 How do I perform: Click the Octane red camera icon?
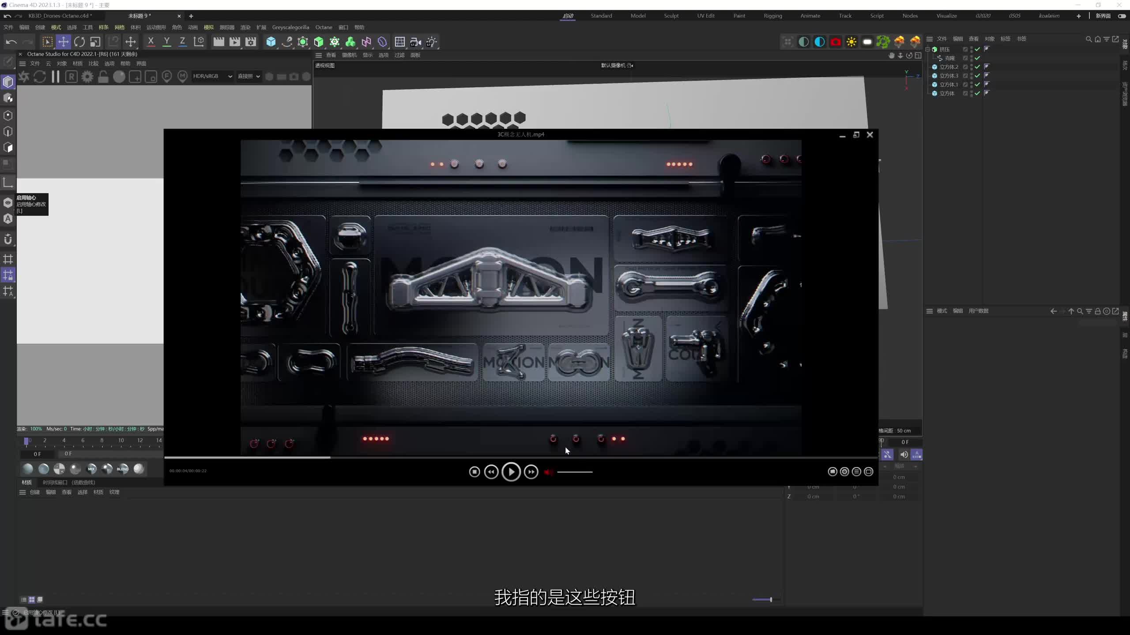[836, 42]
